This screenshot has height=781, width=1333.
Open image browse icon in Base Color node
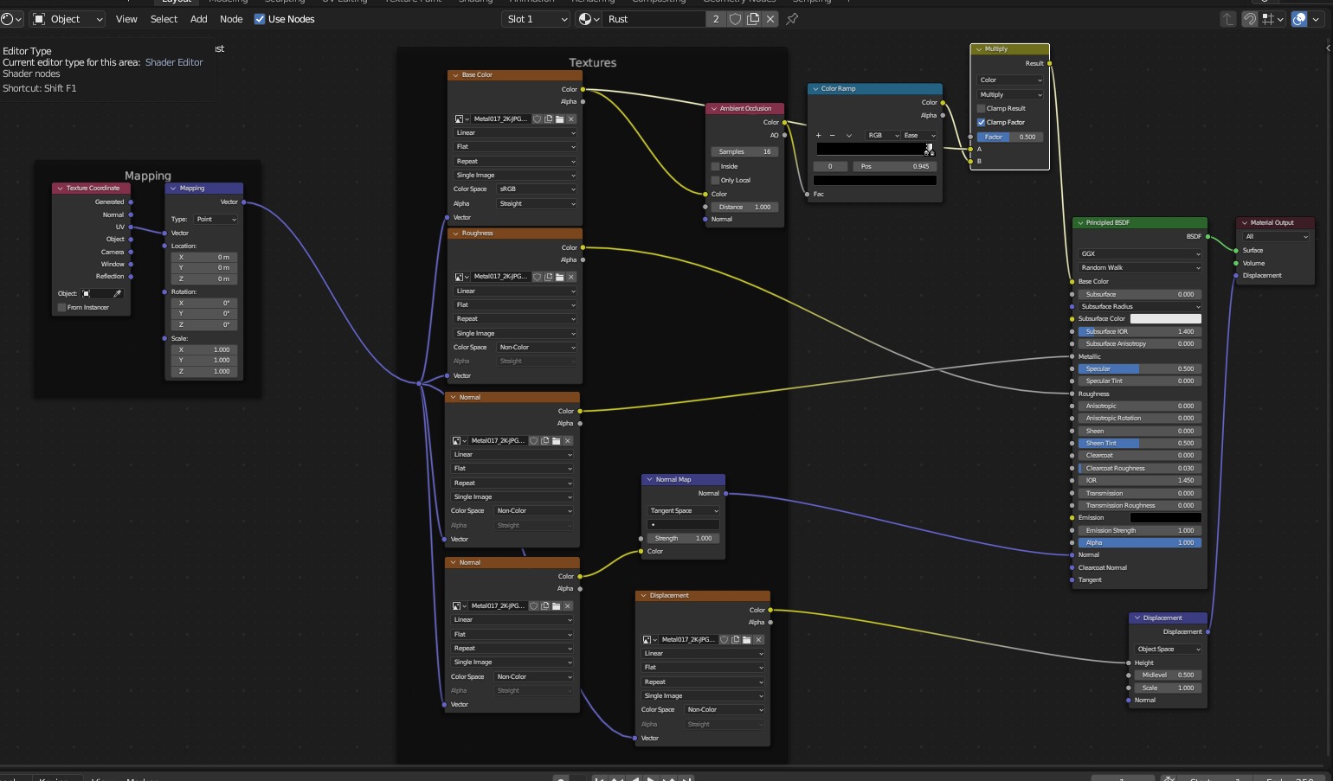pyautogui.click(x=461, y=119)
